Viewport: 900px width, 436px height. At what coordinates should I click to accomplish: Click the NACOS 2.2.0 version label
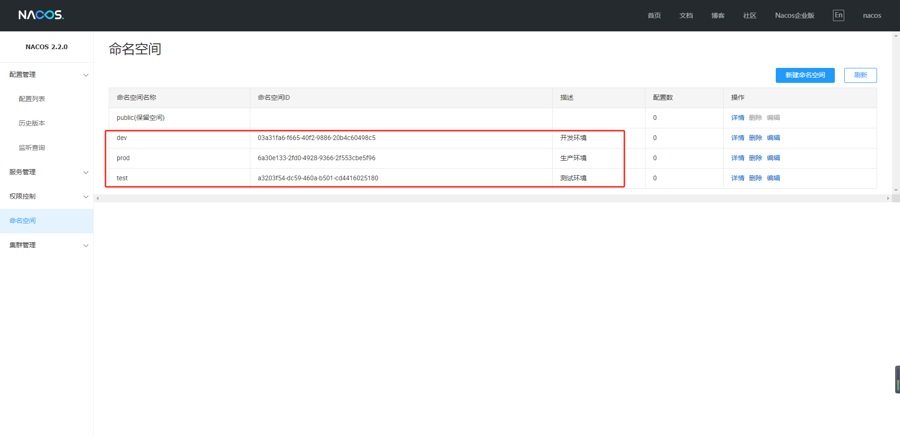pyautogui.click(x=46, y=47)
